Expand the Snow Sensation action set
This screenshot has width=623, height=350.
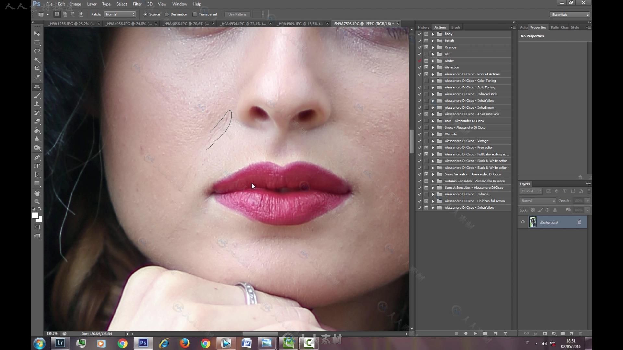point(433,174)
